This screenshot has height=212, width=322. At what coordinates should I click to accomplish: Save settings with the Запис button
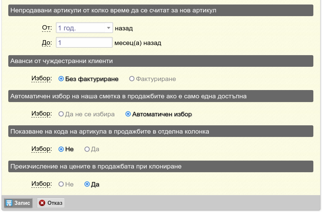(18, 203)
